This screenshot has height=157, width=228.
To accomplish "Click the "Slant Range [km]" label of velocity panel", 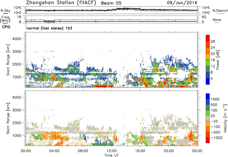I will 8,118.
